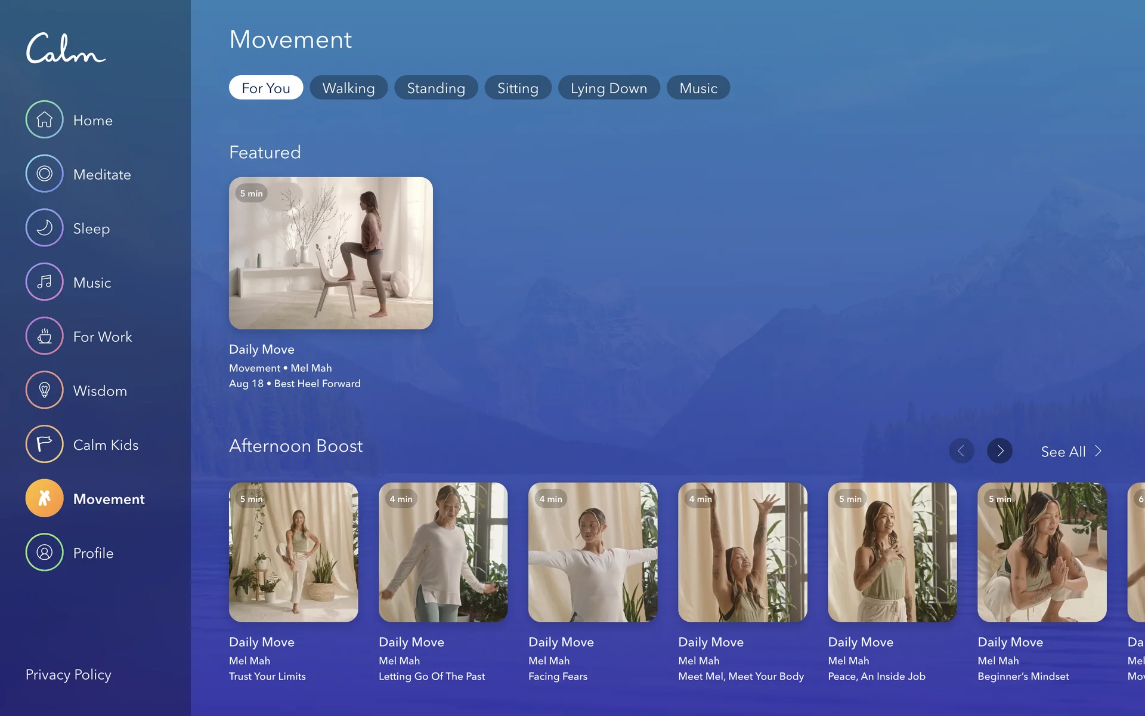Click the Music note sidebar icon
Screen dimensions: 1145x716
point(44,282)
